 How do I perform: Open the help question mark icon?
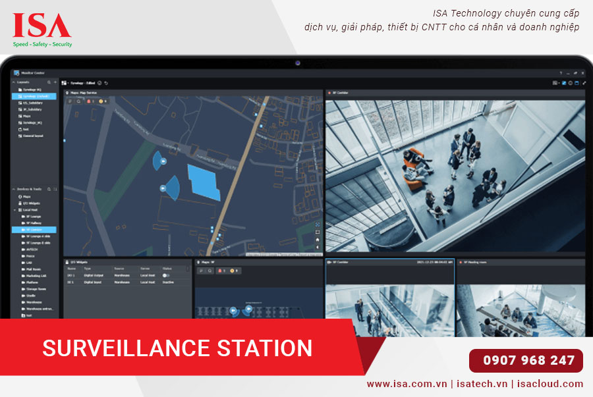[561, 73]
